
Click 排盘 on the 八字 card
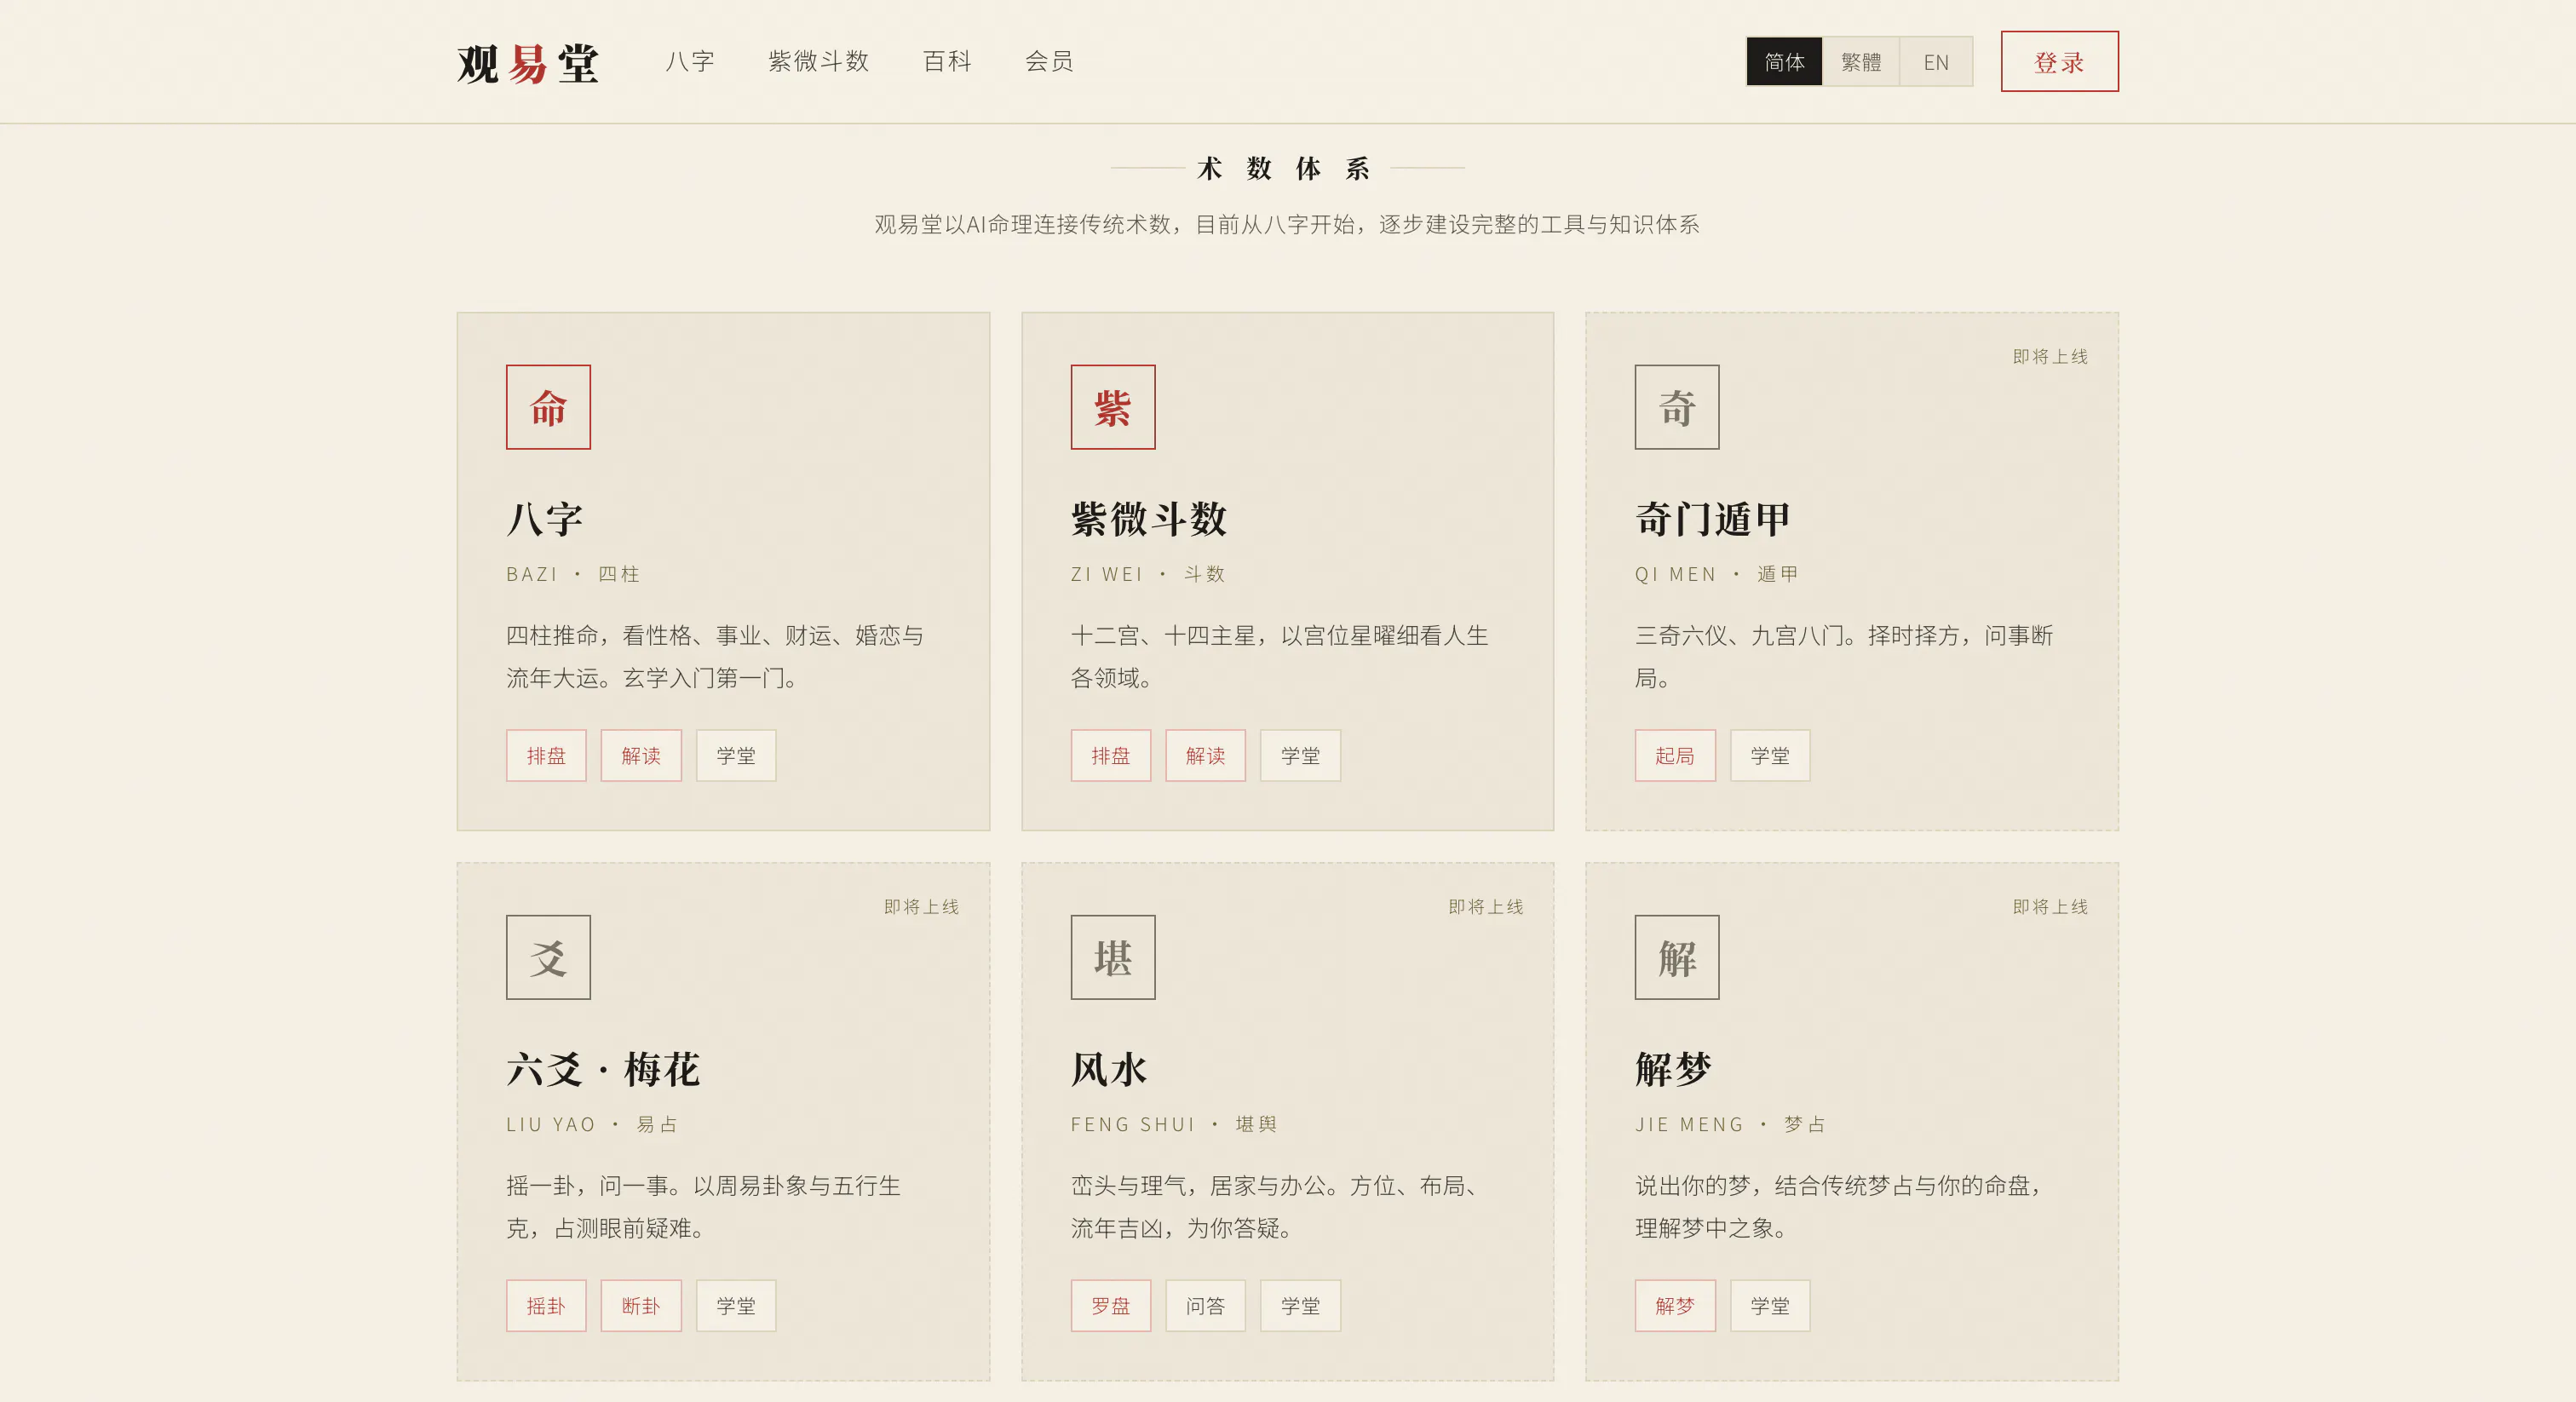546,756
